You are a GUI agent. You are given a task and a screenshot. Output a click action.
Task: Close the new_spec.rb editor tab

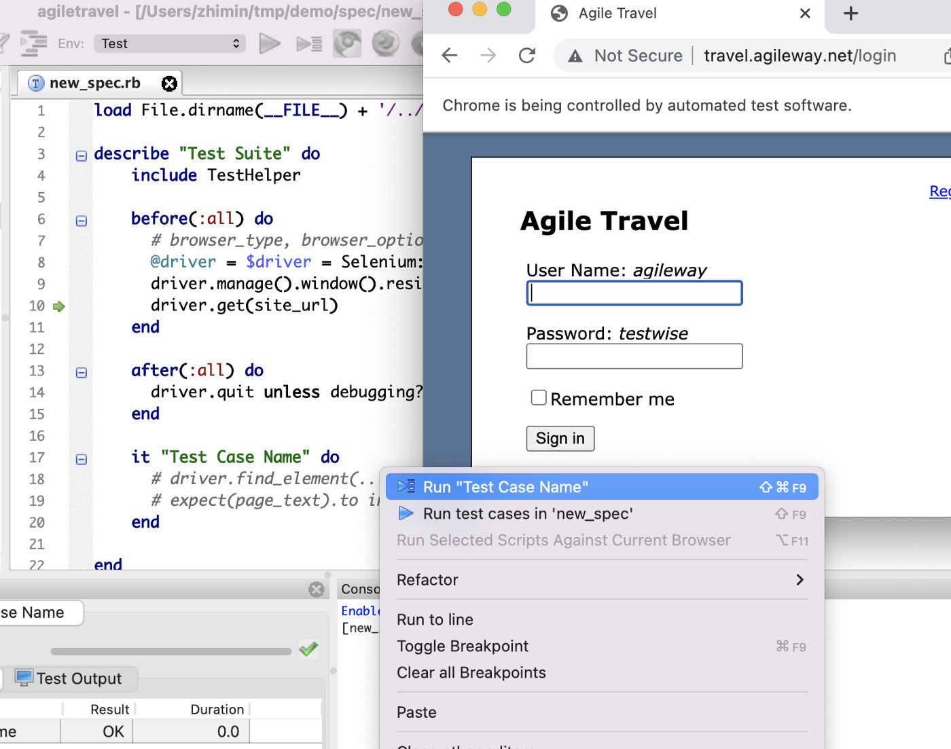coord(169,84)
